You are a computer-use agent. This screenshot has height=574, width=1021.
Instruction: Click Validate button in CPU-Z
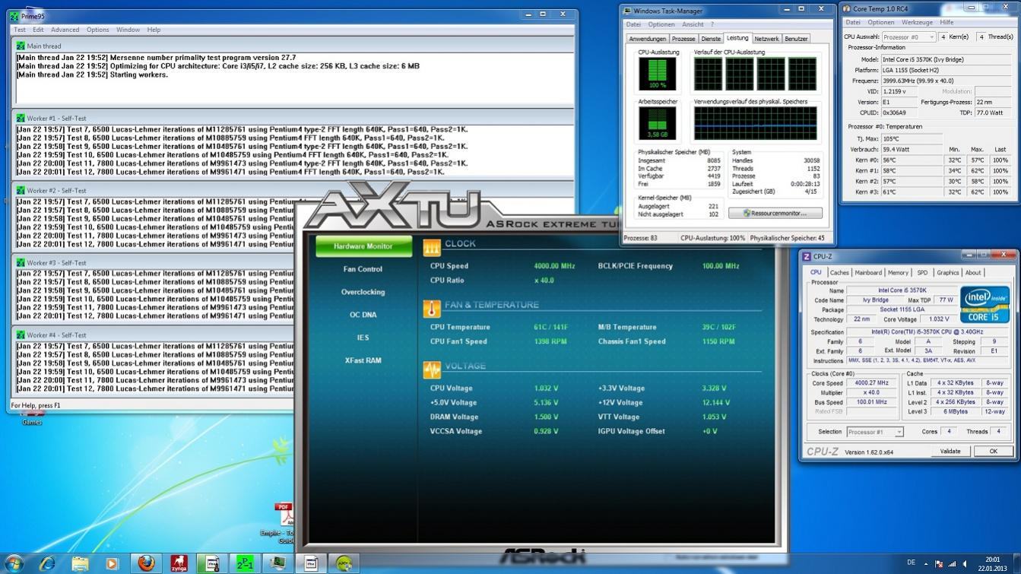pos(950,451)
